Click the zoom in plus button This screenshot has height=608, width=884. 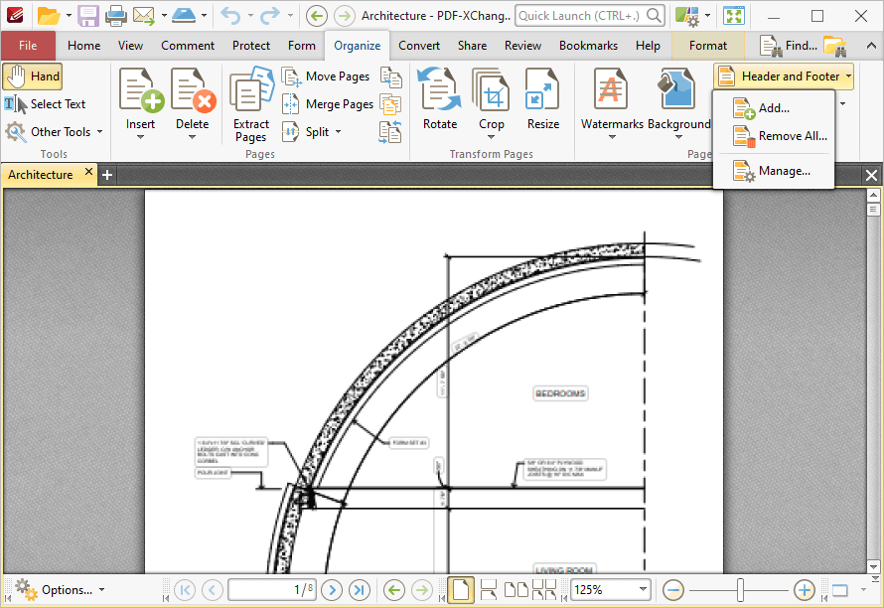[804, 590]
